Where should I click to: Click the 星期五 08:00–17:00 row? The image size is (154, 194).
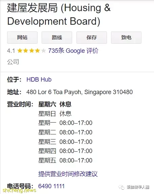tap(65, 160)
